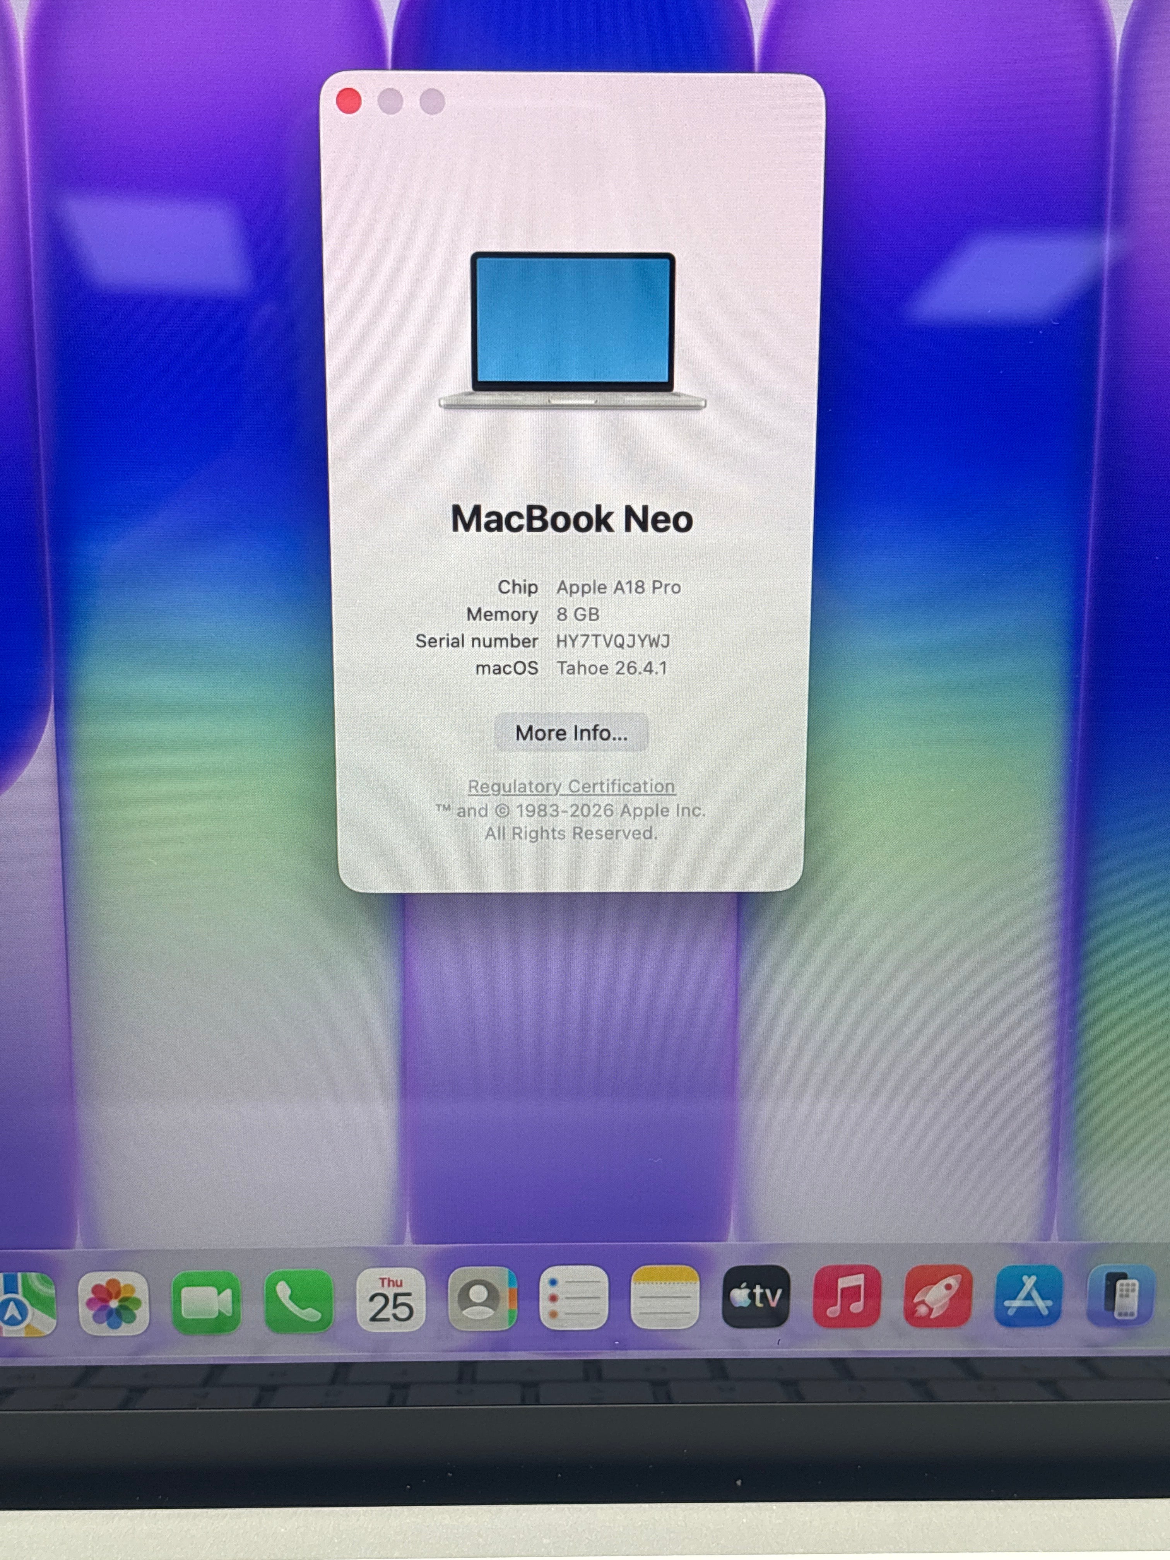Open Reminders in the Dock
Viewport: 1170px width, 1560px height.
coord(573,1298)
